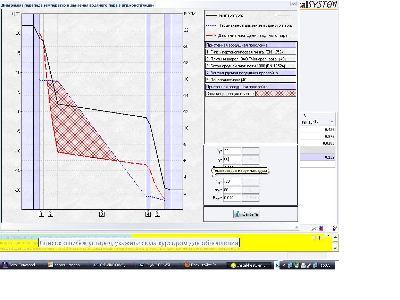The image size is (400, 300).
Task: Select layer 3 Бетон средней плотности 1800
Action: (x=250, y=66)
